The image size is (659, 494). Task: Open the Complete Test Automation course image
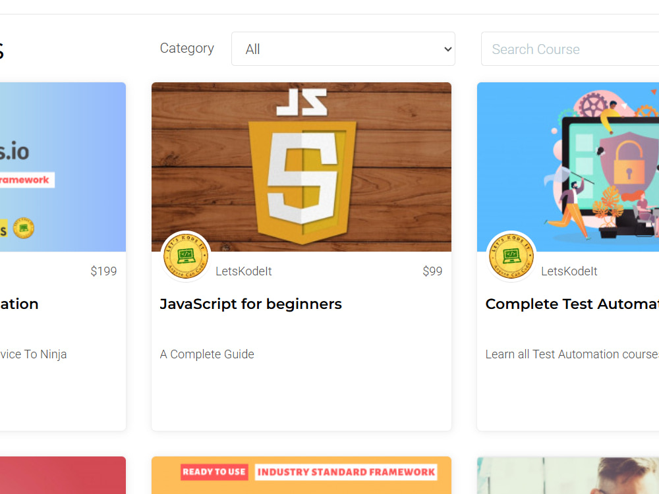click(568, 167)
